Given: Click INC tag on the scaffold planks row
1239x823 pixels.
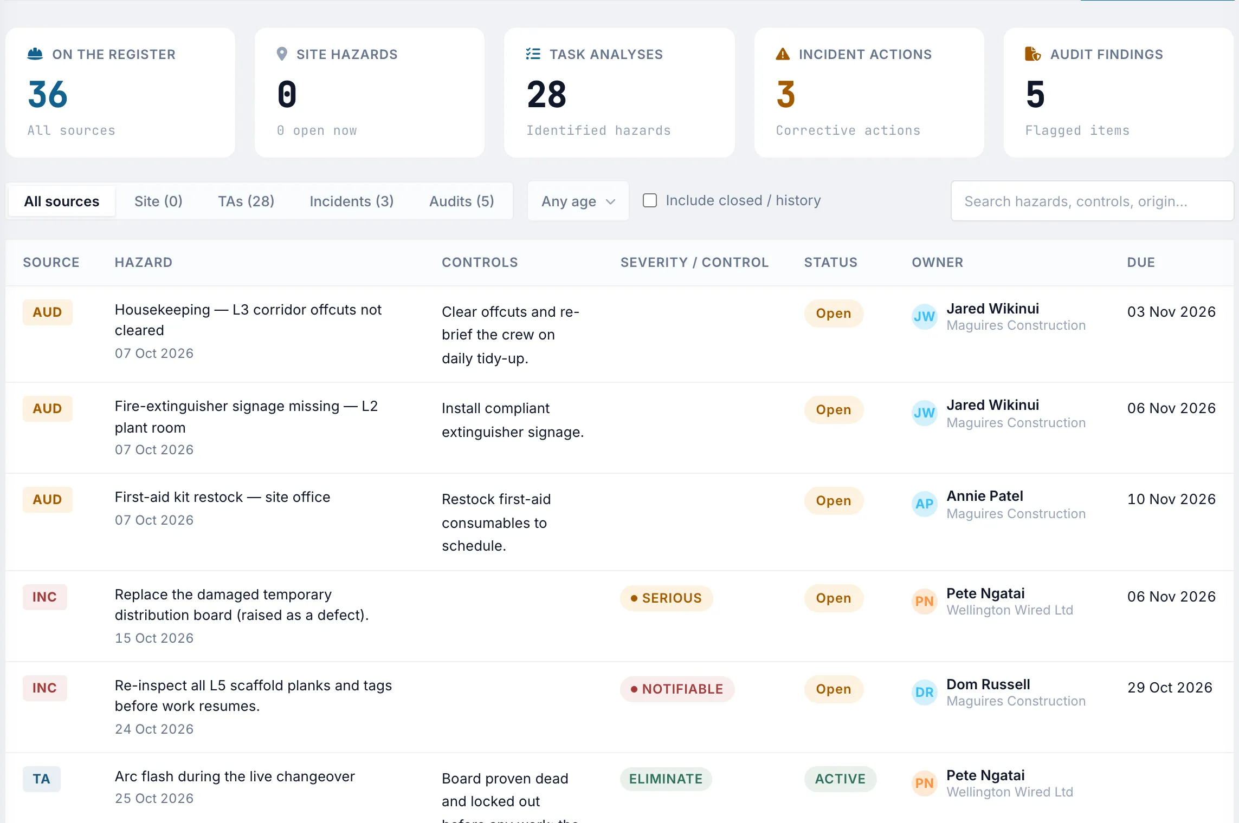Looking at the screenshot, I should pyautogui.click(x=44, y=688).
